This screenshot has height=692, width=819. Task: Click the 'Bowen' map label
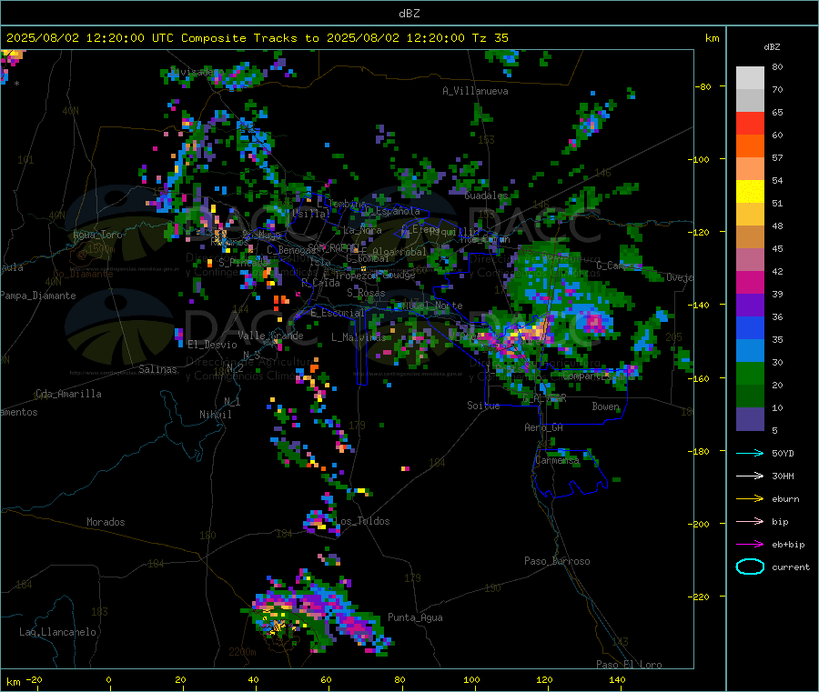[605, 406]
